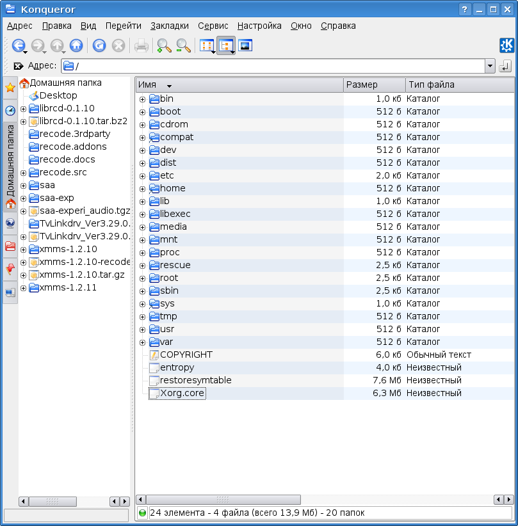Image resolution: width=518 pixels, height=526 pixels.
Task: Clear the address bar with the X icon
Action: click(x=18, y=66)
